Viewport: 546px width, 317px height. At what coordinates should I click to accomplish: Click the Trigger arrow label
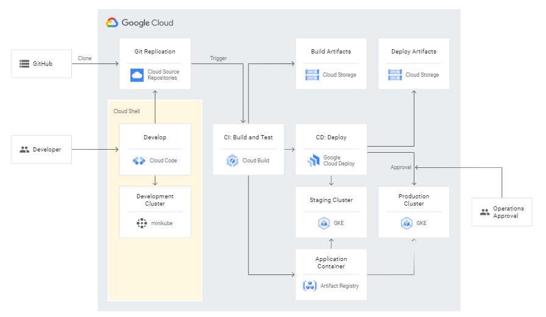pos(218,58)
